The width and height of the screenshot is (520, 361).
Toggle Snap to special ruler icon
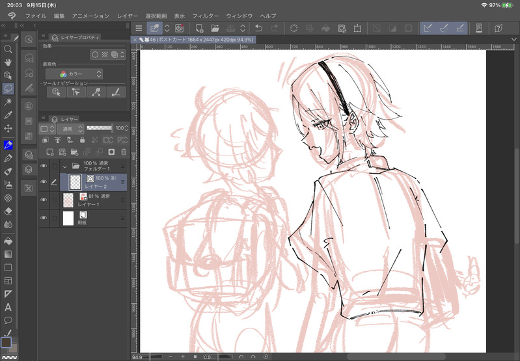click(444, 28)
